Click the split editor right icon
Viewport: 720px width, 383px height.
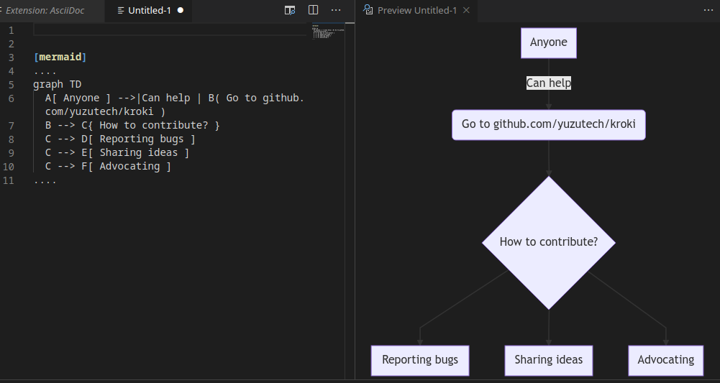point(313,10)
